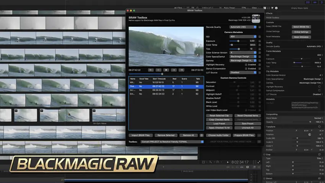Screen dimensions: 325x183
Task: Click Crop onscreen controls icon in inspector
Action: tap(319, 154)
